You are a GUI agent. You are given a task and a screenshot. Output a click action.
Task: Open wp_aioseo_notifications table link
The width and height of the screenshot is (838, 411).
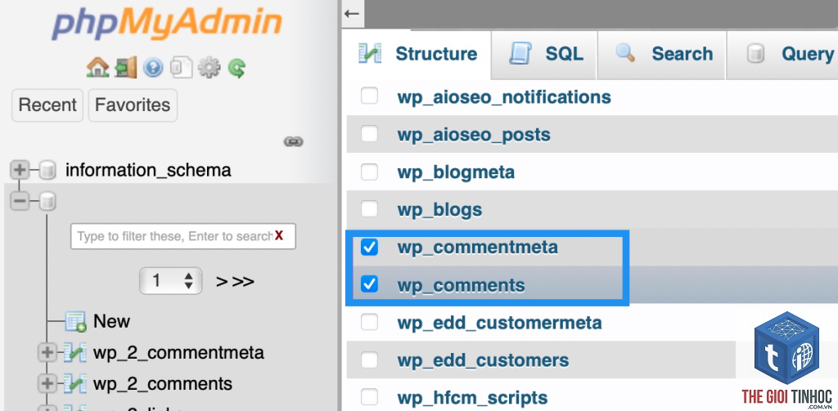pos(504,97)
